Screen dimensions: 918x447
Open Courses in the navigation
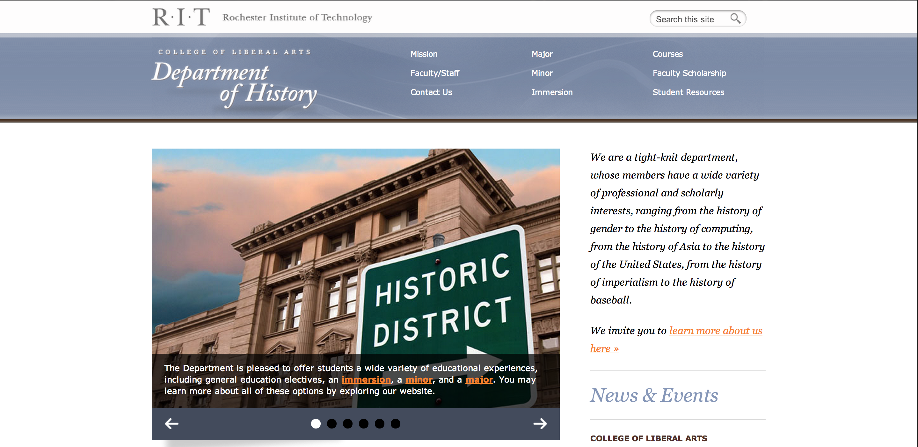(667, 54)
